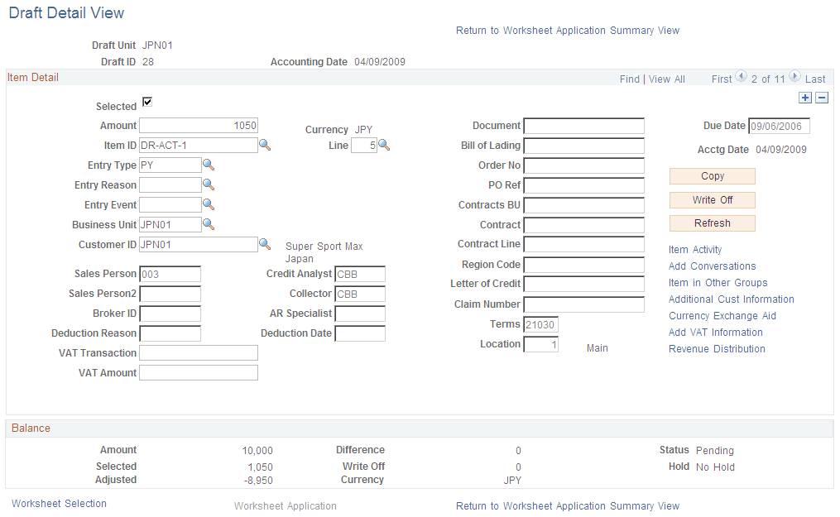Go to the next item with the forward arrow
This screenshot has height=517, width=840.
pyautogui.click(x=794, y=77)
